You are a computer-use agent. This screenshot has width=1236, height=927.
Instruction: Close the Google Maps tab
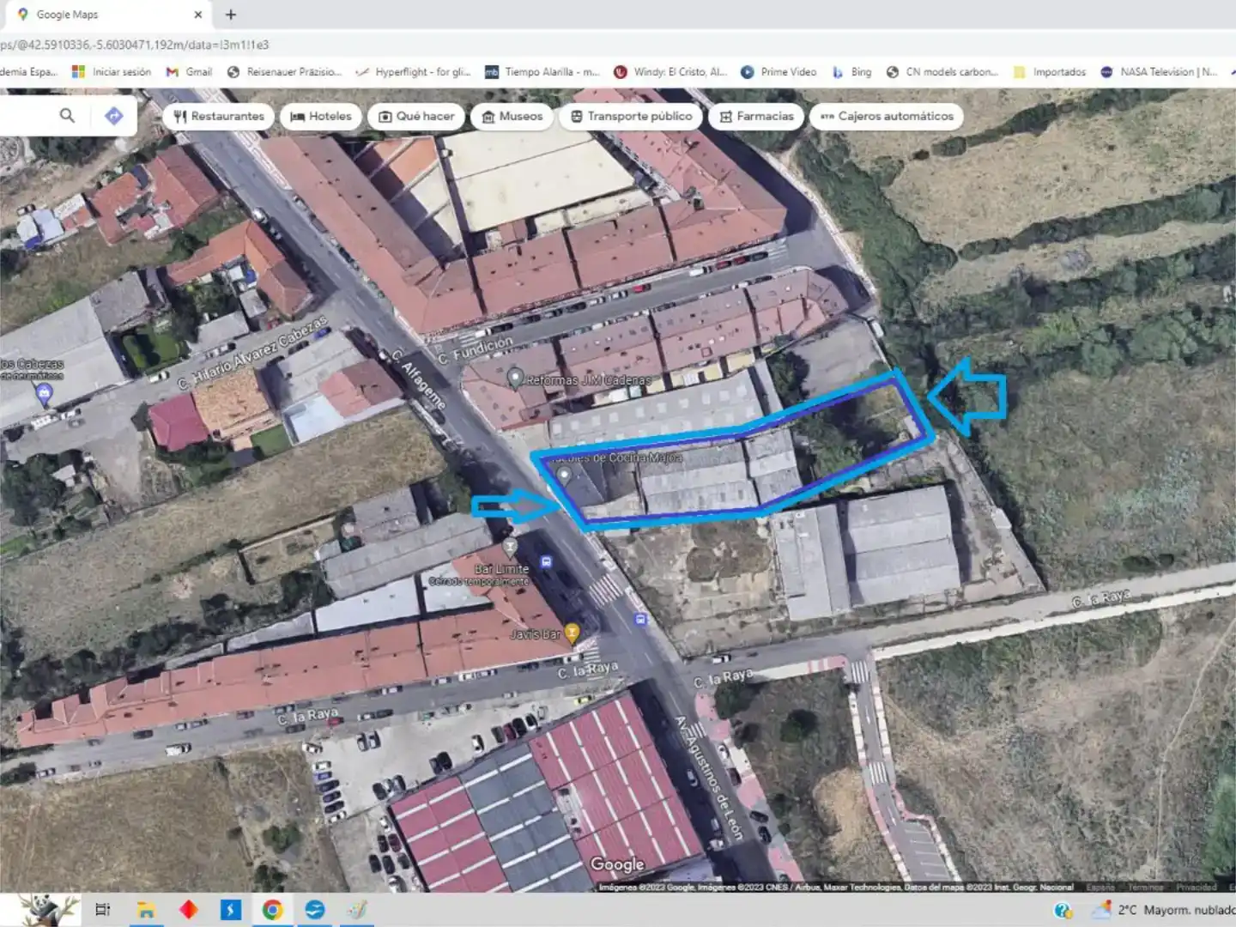coord(198,15)
